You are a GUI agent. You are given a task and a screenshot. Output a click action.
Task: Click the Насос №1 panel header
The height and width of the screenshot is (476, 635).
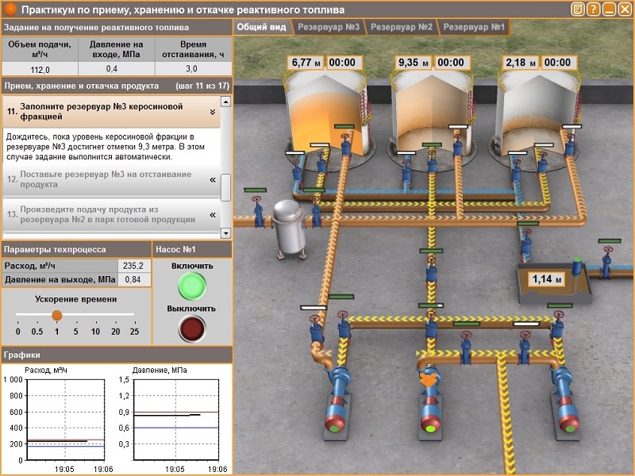point(192,249)
